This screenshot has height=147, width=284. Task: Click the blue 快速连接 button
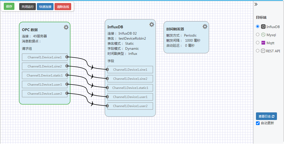[45, 7]
